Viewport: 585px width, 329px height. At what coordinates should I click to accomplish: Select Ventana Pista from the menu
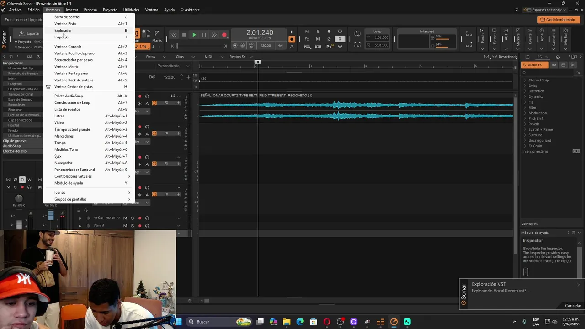tap(89, 24)
